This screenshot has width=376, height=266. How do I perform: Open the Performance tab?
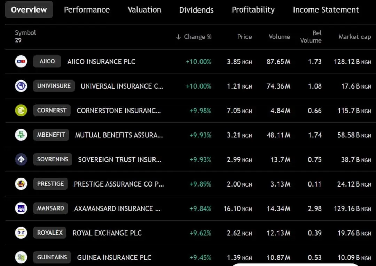[x=87, y=10]
